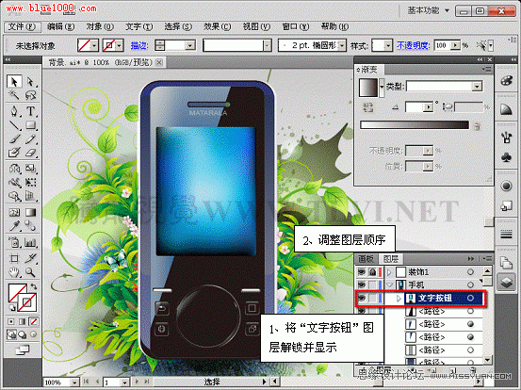521x390 pixels.
Task: Expand the 文字按钮 sublayer triangle
Action: click(x=399, y=298)
